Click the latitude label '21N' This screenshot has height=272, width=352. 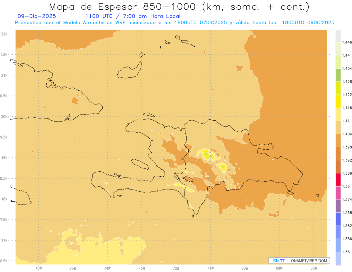[4, 75]
